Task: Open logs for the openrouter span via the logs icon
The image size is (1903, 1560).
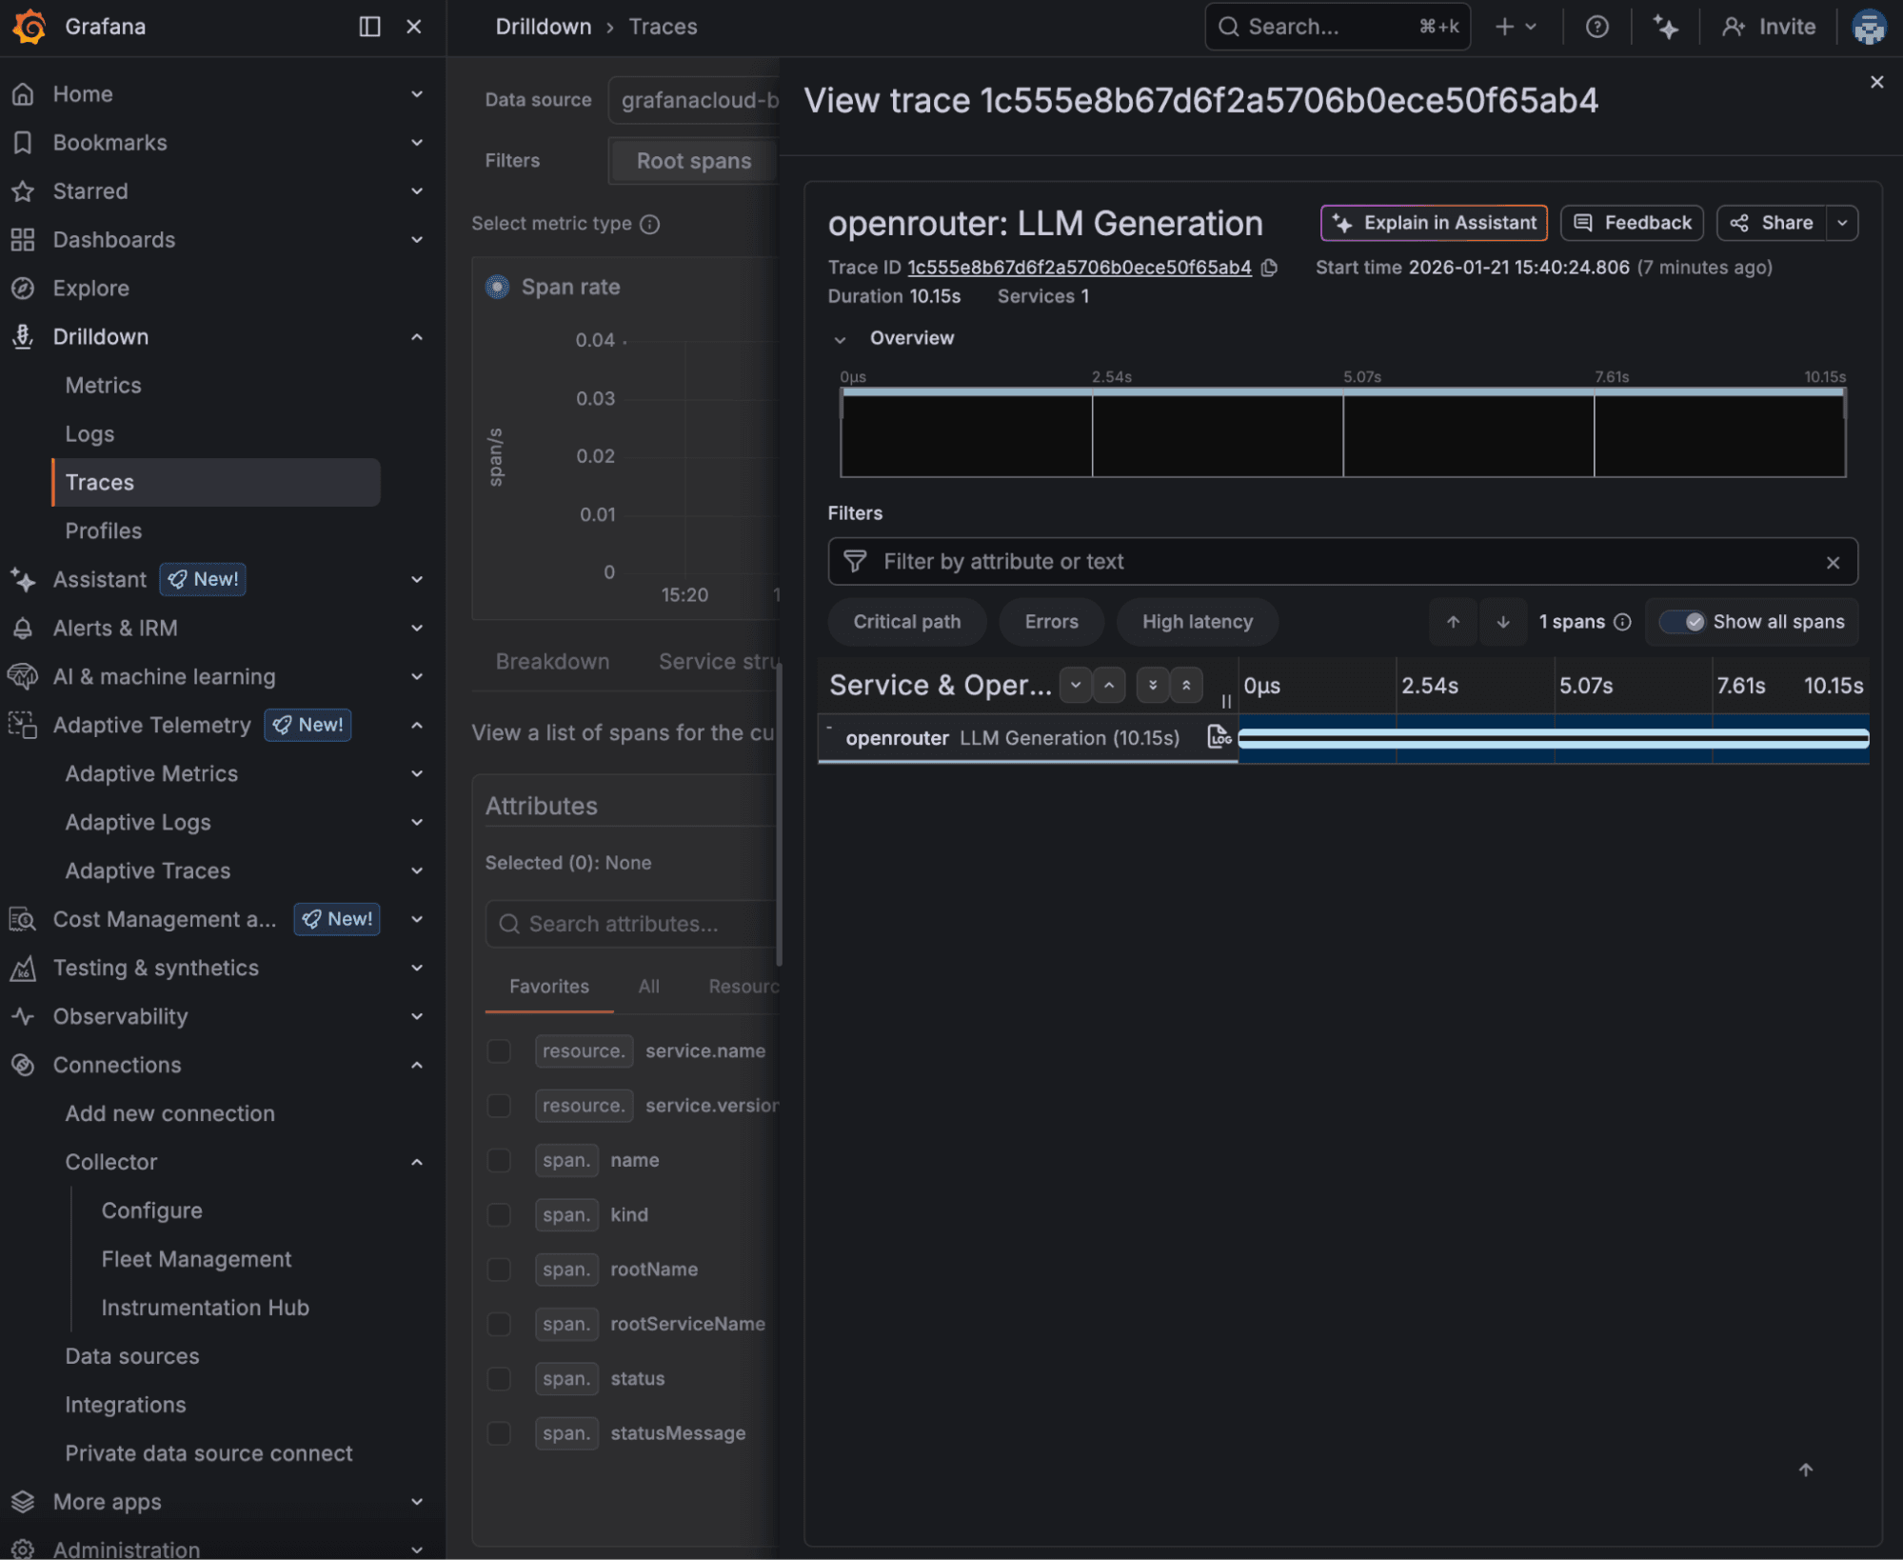Action: point(1219,736)
